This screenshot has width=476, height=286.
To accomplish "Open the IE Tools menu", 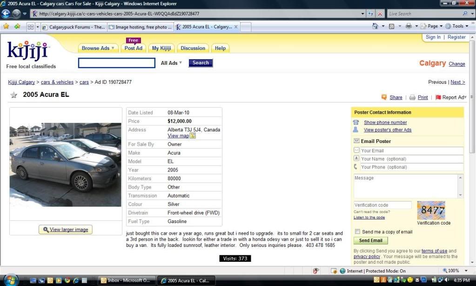I will [457, 27].
